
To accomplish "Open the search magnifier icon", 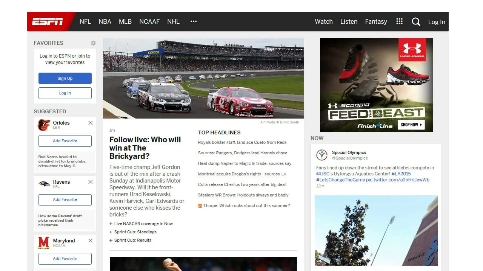I will (x=416, y=22).
